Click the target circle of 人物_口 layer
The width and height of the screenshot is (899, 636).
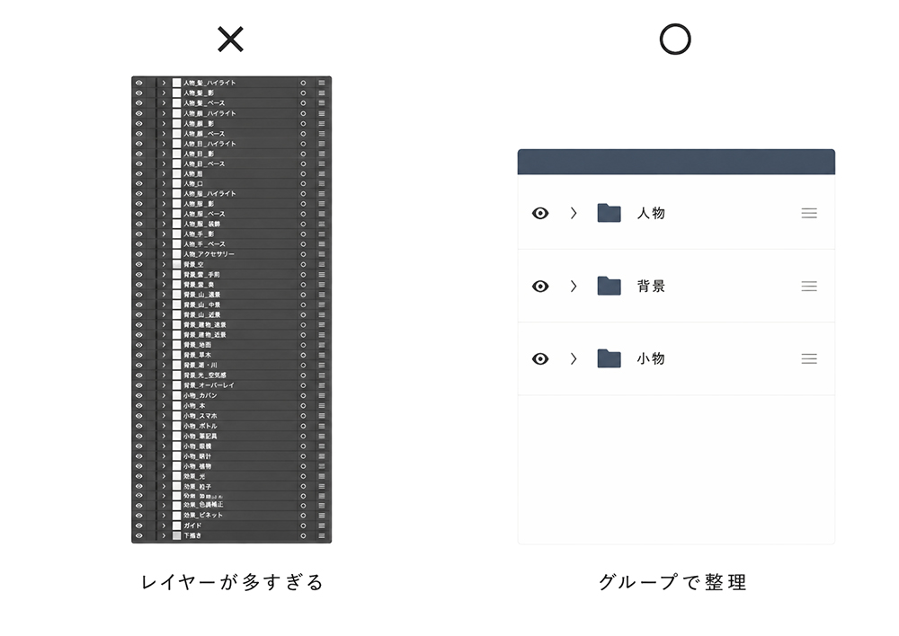[303, 184]
